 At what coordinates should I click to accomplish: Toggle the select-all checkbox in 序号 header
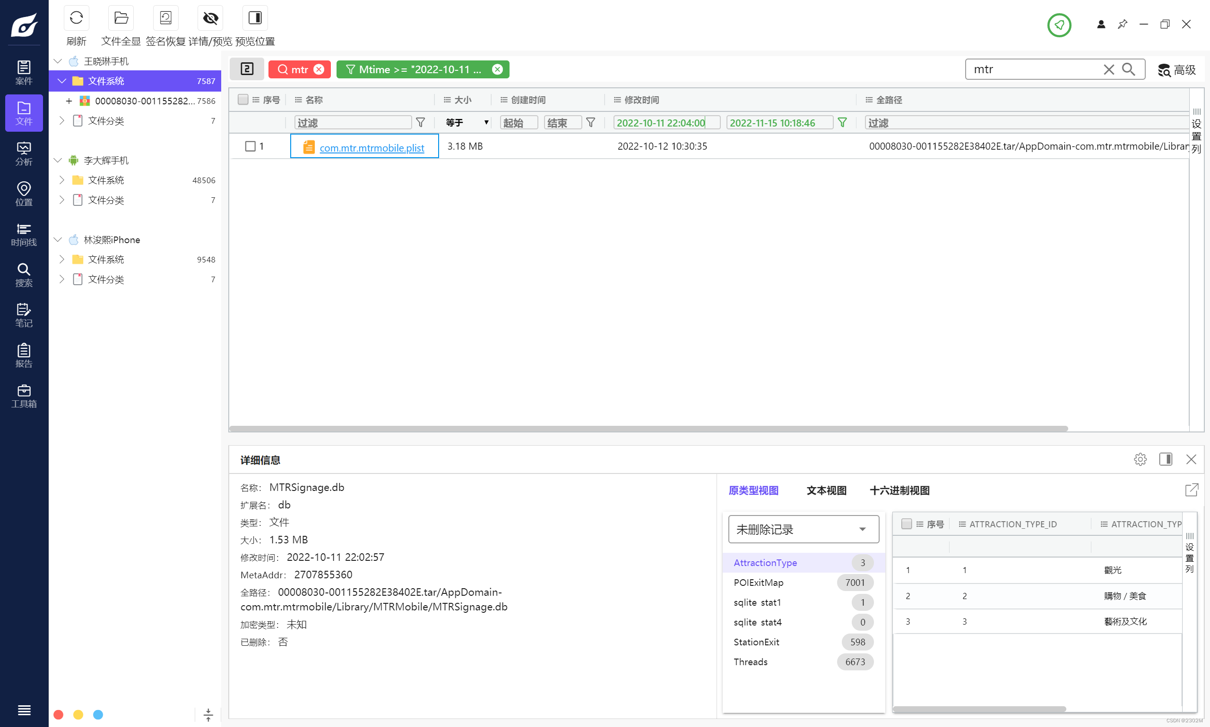pyautogui.click(x=242, y=100)
